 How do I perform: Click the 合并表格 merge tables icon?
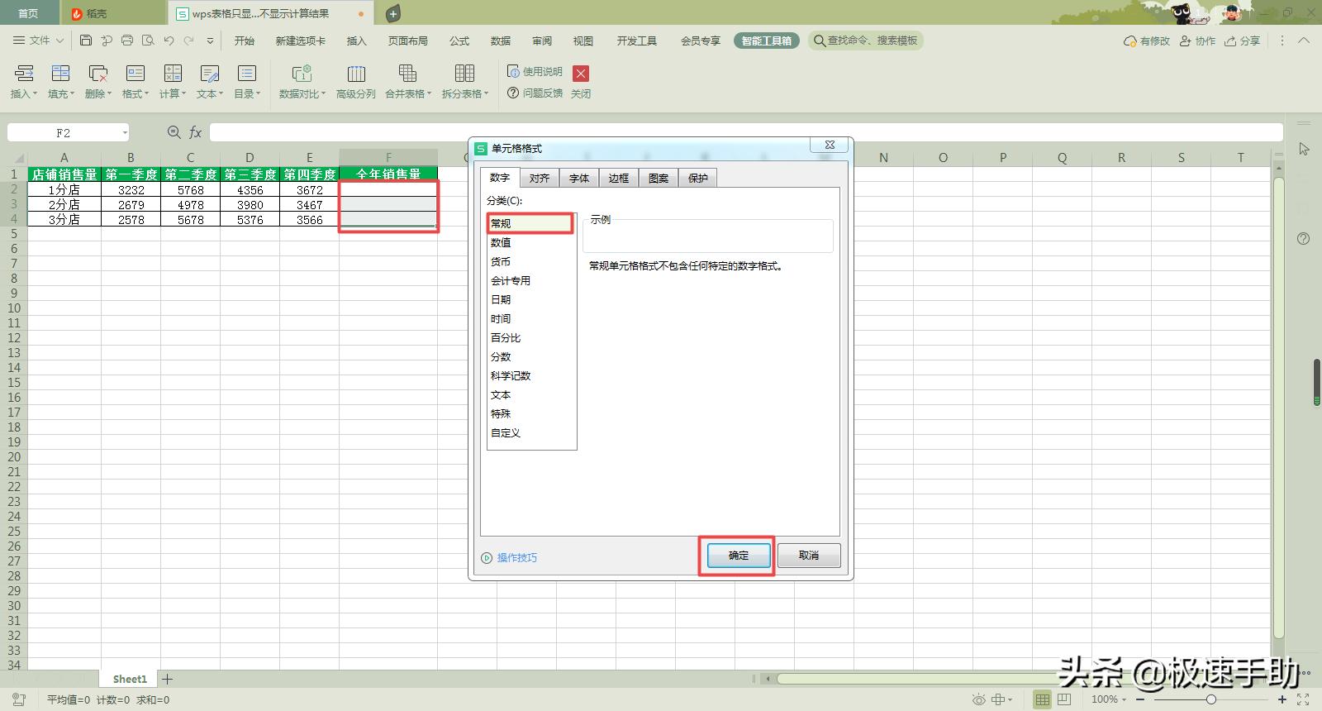click(407, 74)
